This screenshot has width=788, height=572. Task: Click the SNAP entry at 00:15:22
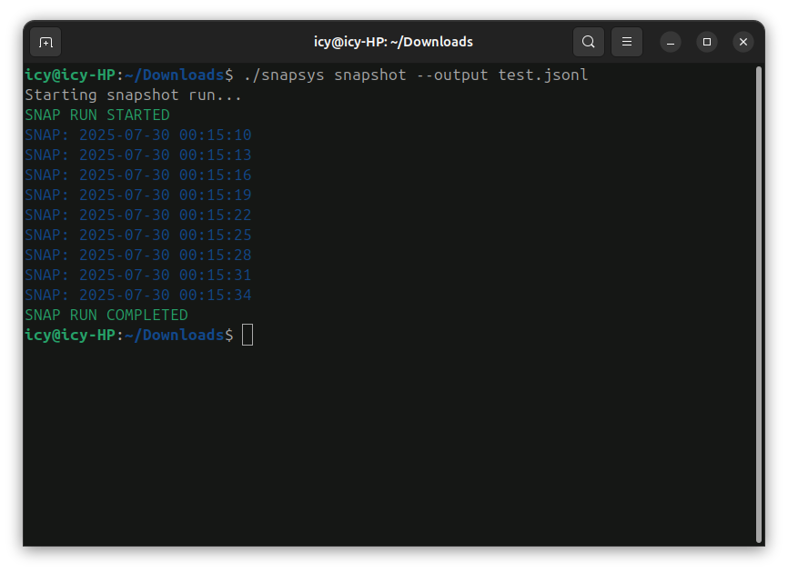(x=137, y=215)
